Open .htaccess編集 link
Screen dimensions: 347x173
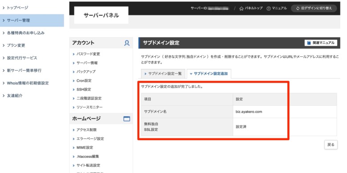point(88,157)
